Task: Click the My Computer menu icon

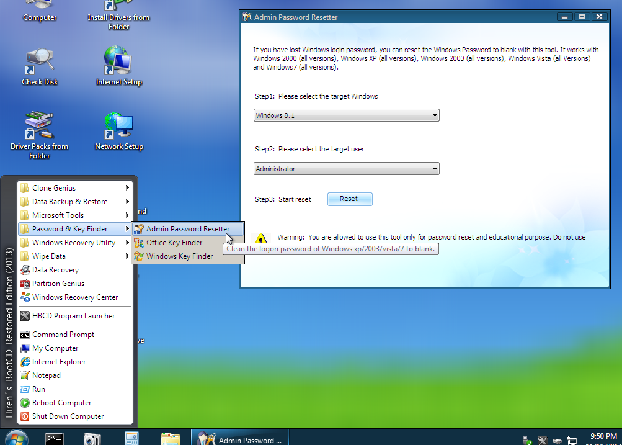Action: click(x=25, y=348)
